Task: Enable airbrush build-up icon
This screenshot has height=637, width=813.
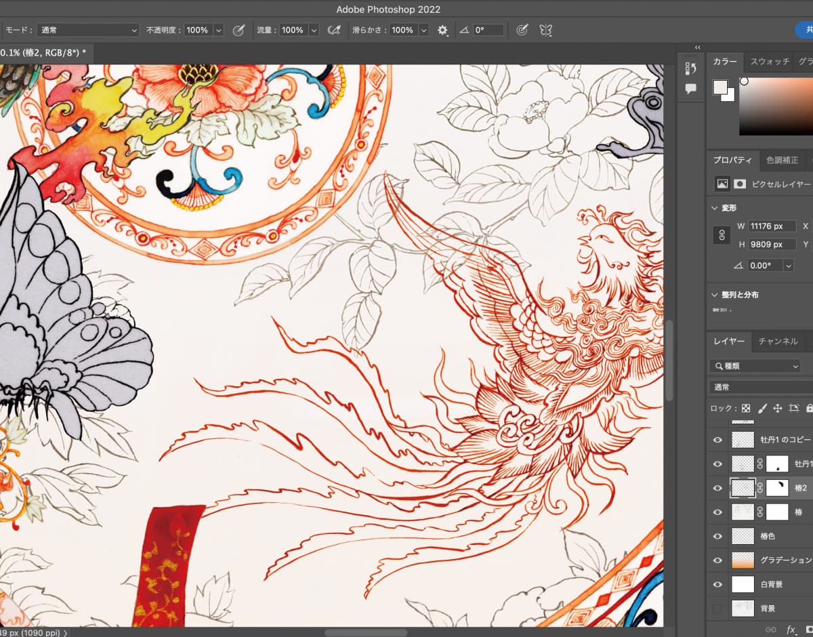Action: click(333, 30)
